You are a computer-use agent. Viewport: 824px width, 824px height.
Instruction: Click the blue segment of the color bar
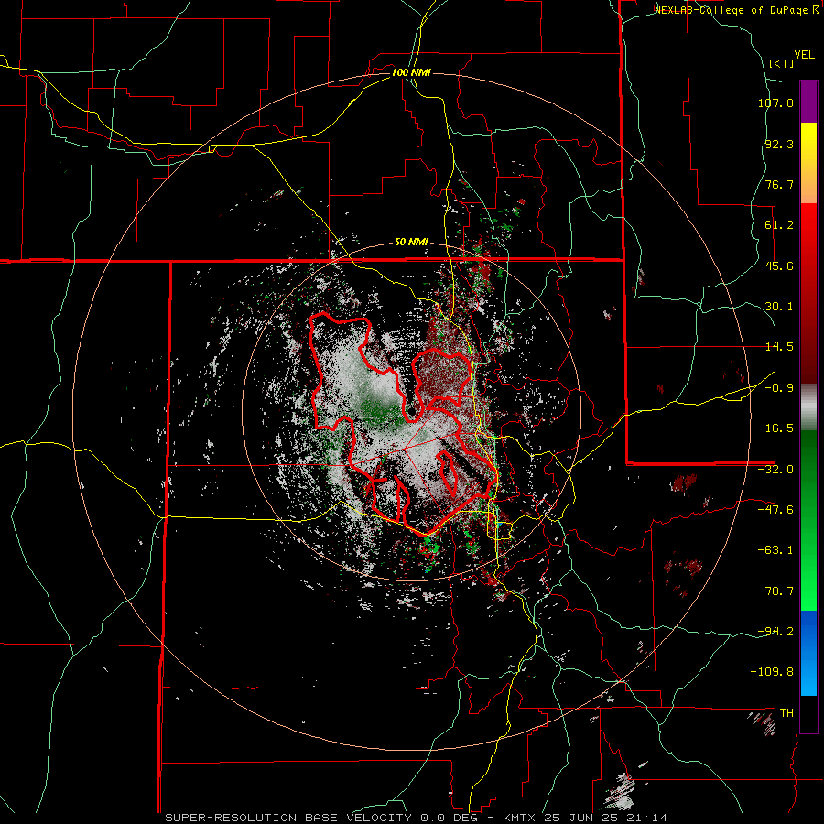pos(808,653)
